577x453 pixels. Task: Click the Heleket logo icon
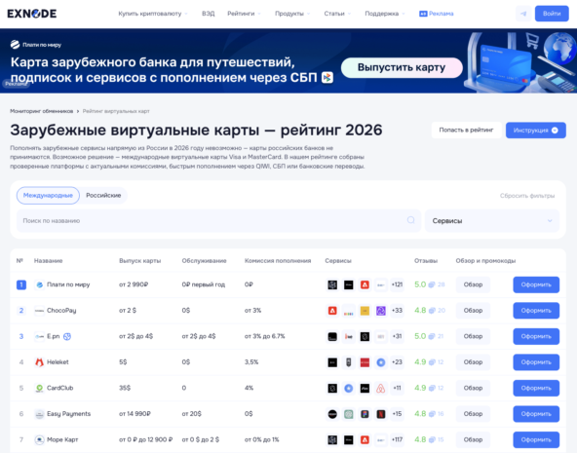click(x=39, y=362)
